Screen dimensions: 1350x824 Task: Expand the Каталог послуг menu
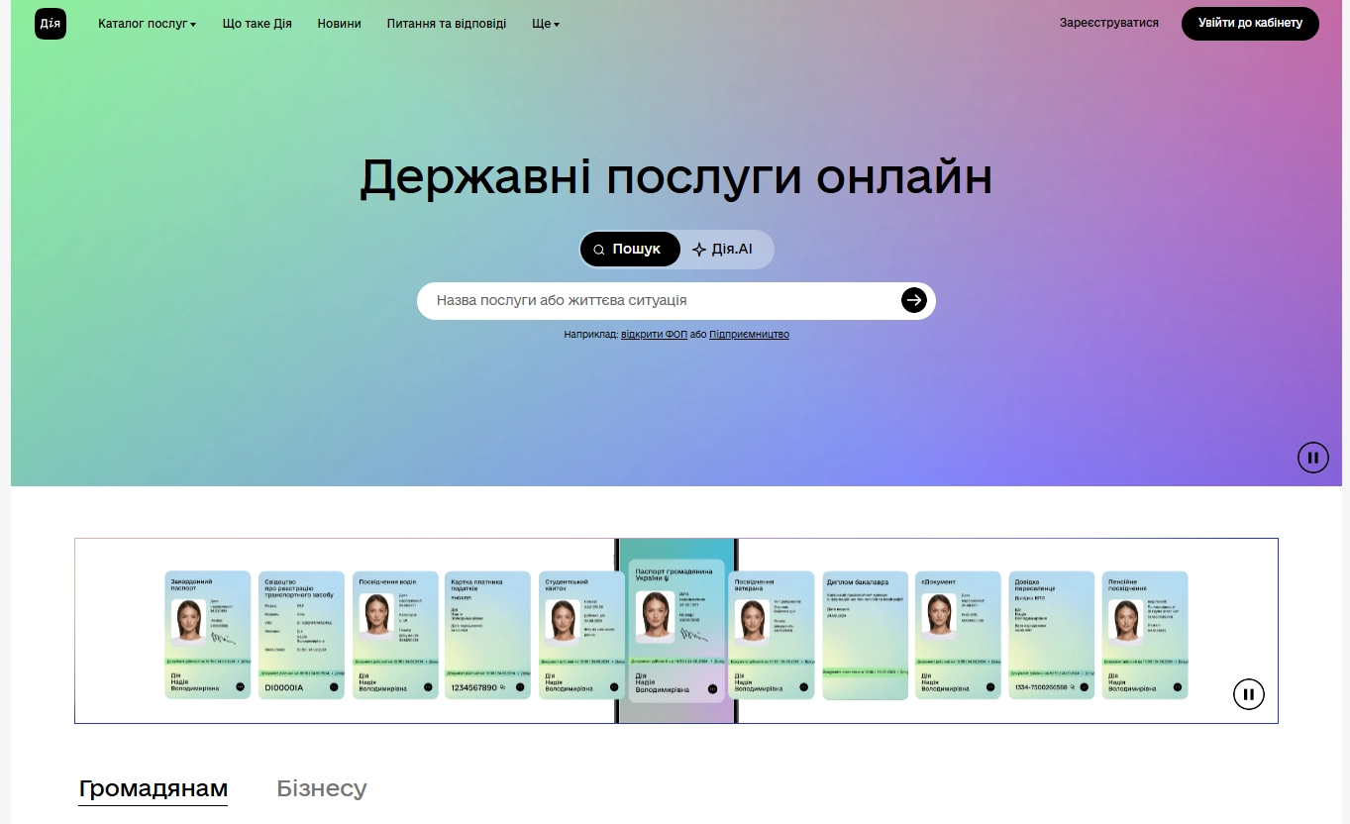[x=147, y=24]
